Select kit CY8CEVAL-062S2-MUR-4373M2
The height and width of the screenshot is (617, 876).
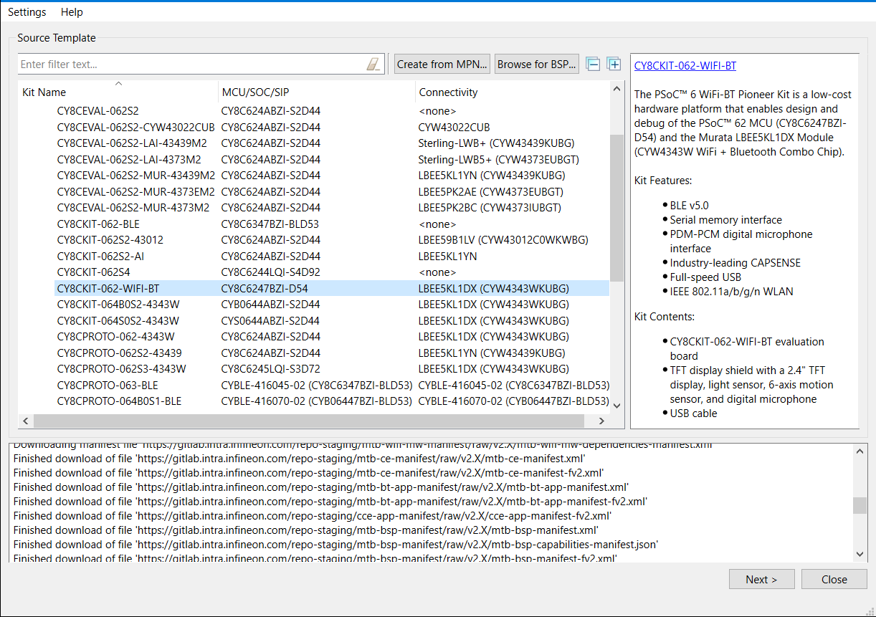pyautogui.click(x=133, y=208)
